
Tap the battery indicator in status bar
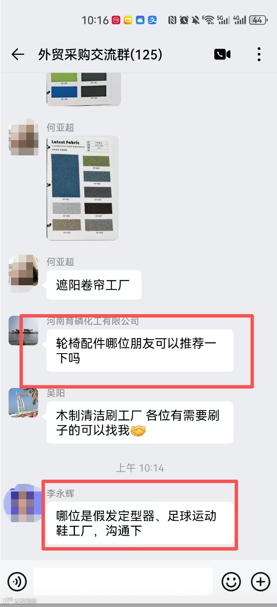[x=258, y=20]
